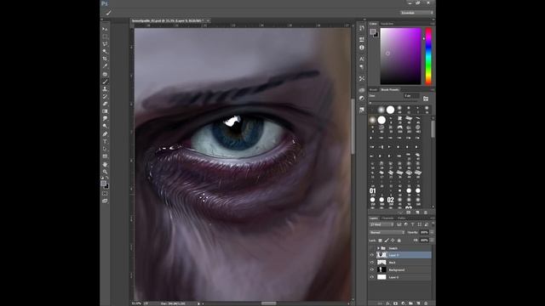Switch to the Brush Presets tab
The width and height of the screenshot is (545, 306).
click(x=390, y=89)
